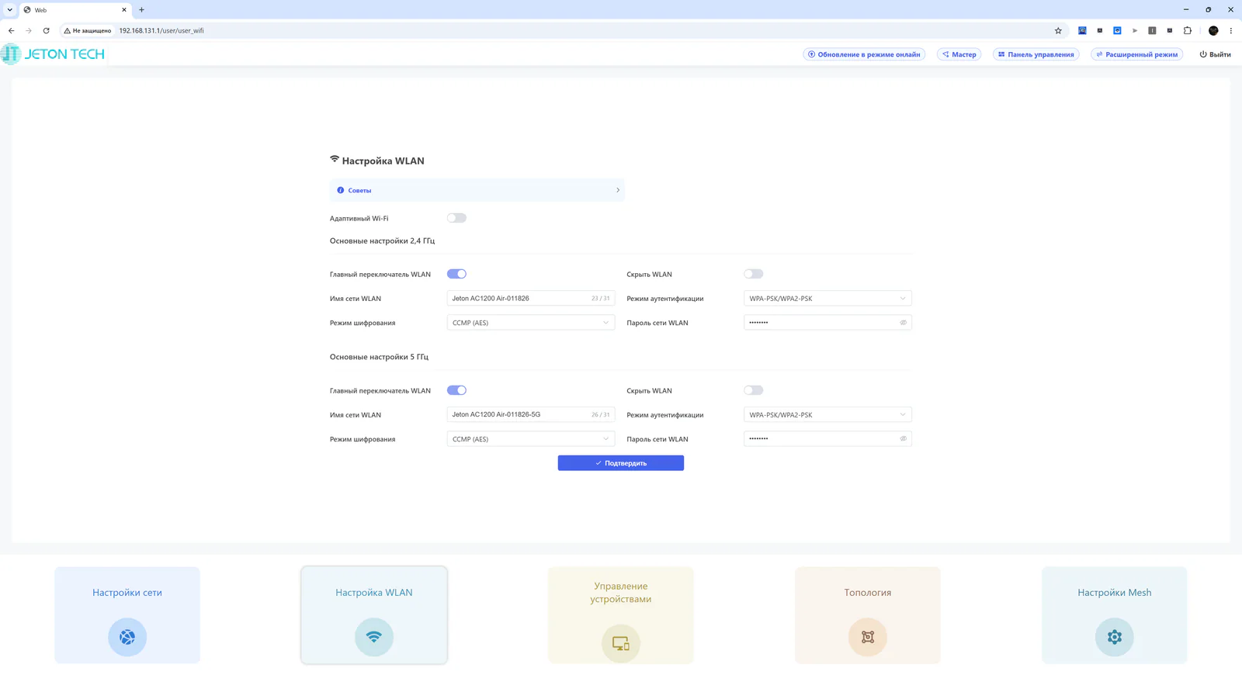Click 2.4 GHz Имя сети WLAN field
Image resolution: width=1242 pixels, height=675 pixels.
point(531,299)
